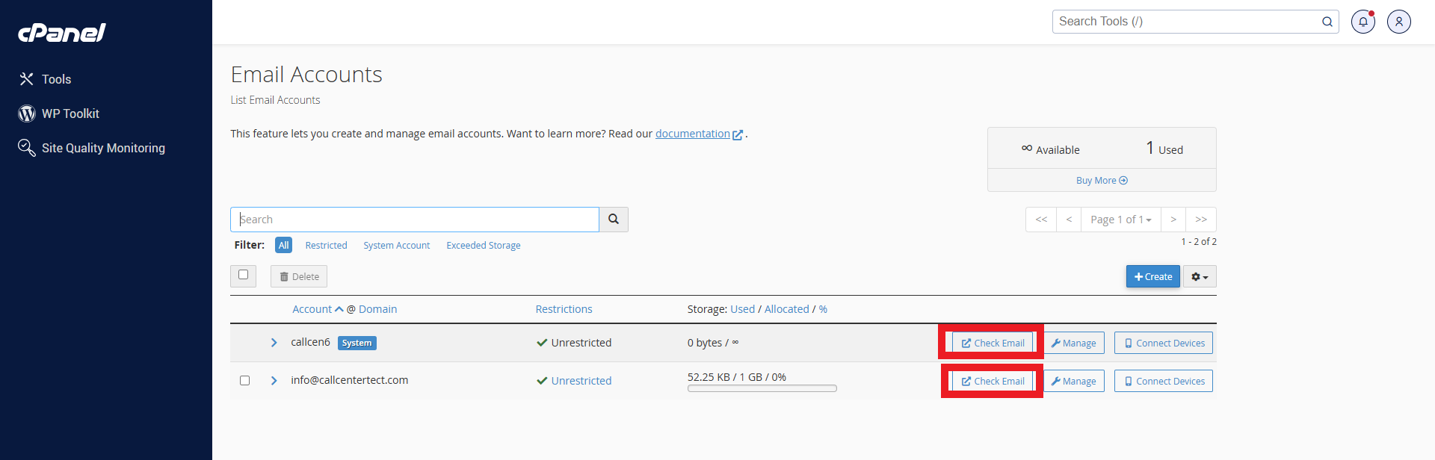Click the cPanel logo
The width and height of the screenshot is (1435, 460).
[x=62, y=32]
